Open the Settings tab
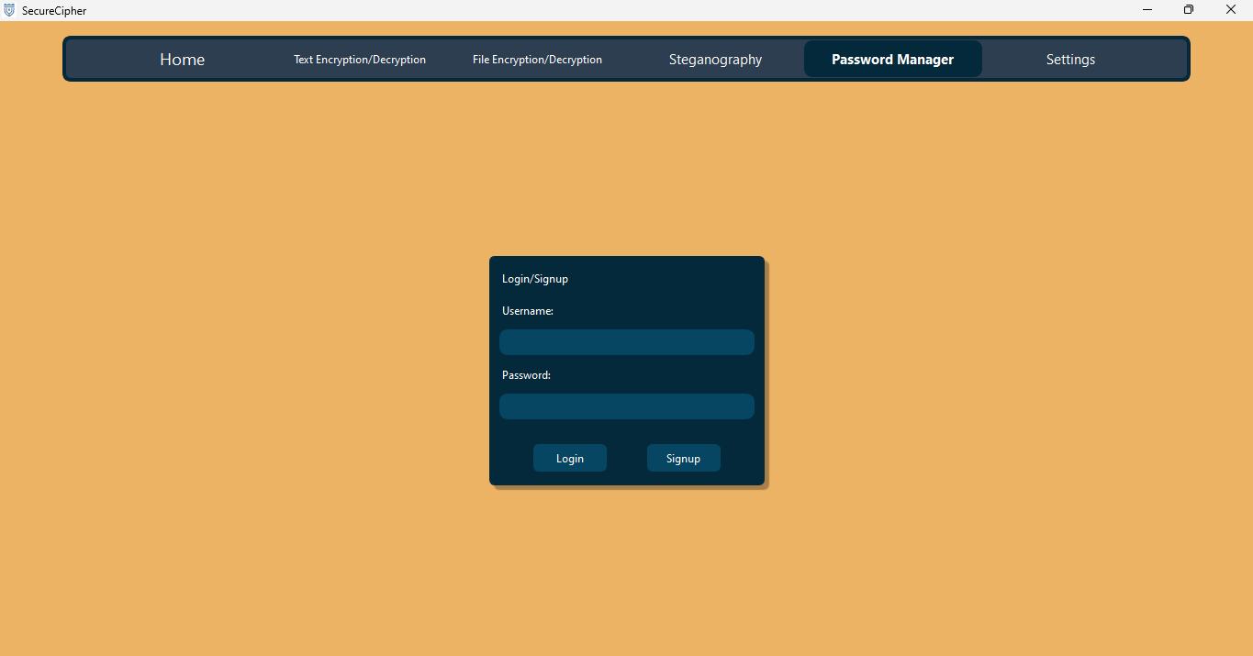Screen dimensions: 1253x656 (1070, 60)
